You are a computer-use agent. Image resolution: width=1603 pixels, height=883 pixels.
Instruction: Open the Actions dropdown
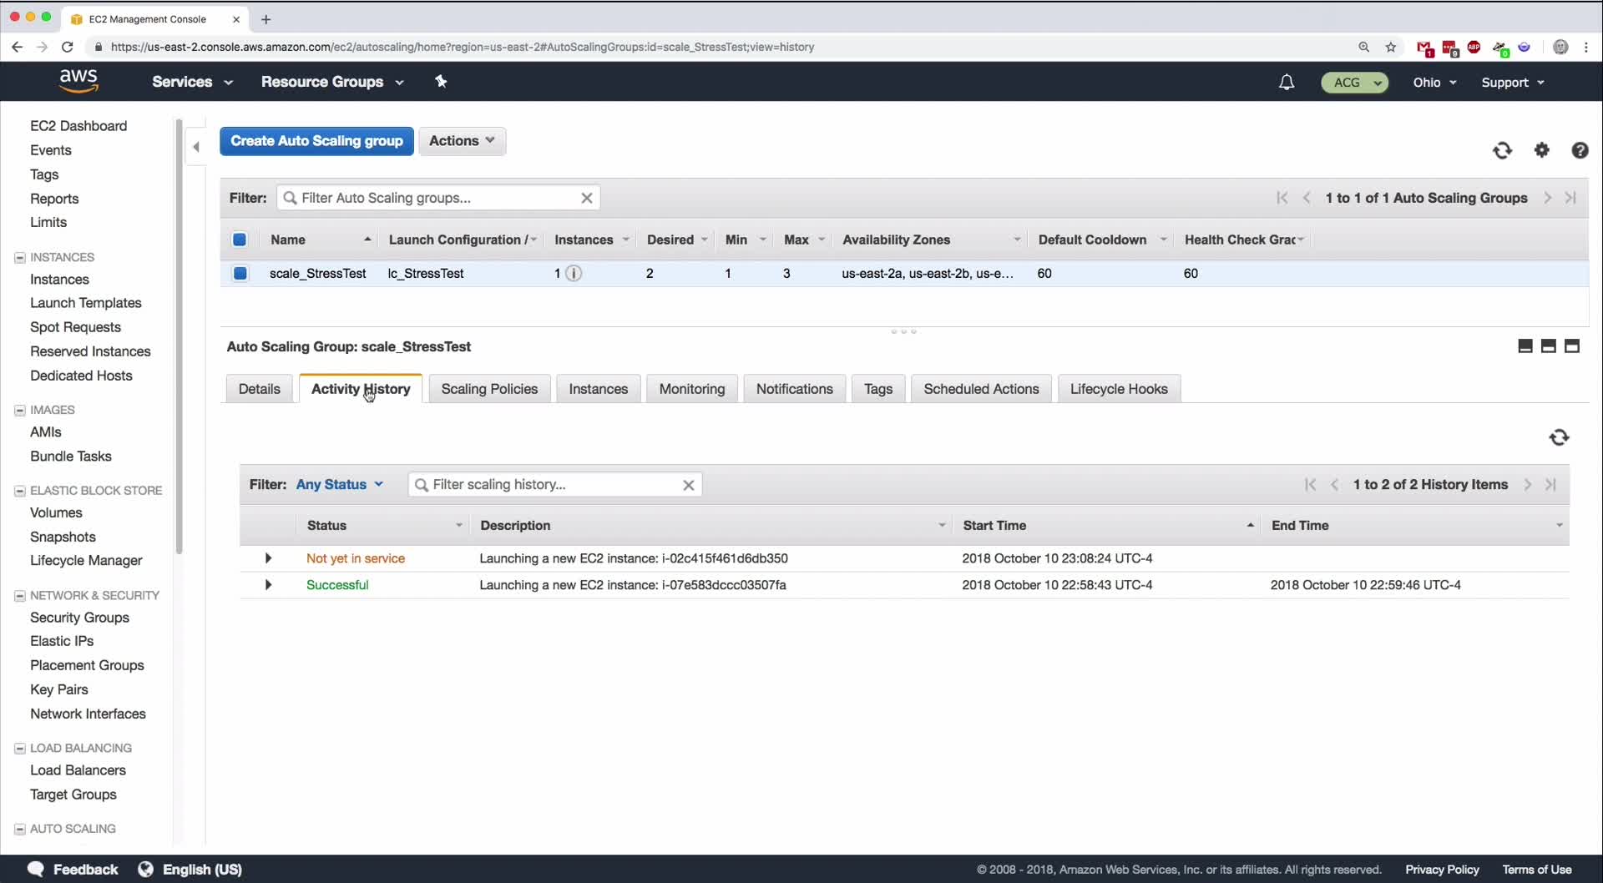[x=462, y=141]
